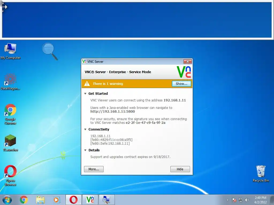Open network status tray icon

pyautogui.click(x=241, y=200)
